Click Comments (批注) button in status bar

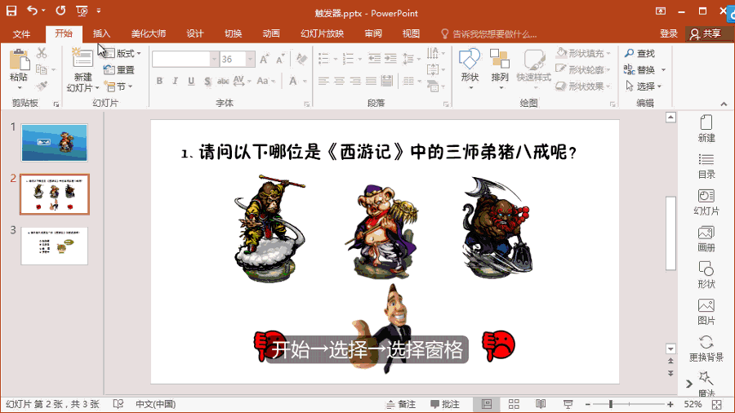445,404
